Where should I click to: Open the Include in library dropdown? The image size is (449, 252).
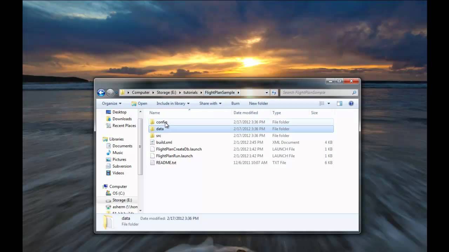pos(173,103)
